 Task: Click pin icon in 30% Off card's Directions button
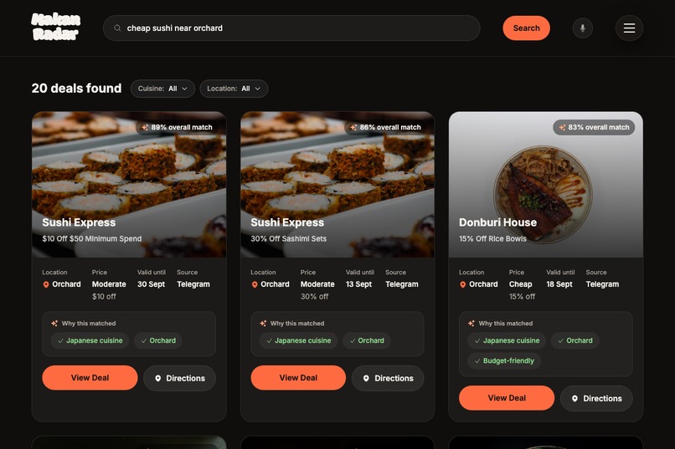366,378
